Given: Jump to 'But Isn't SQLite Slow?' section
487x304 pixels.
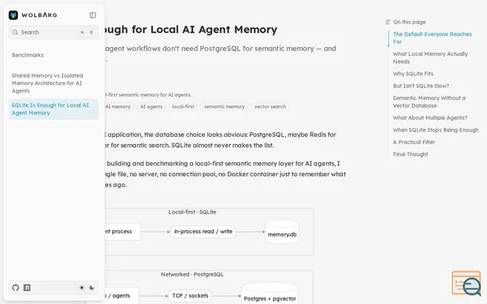Looking at the screenshot, I should point(421,86).
